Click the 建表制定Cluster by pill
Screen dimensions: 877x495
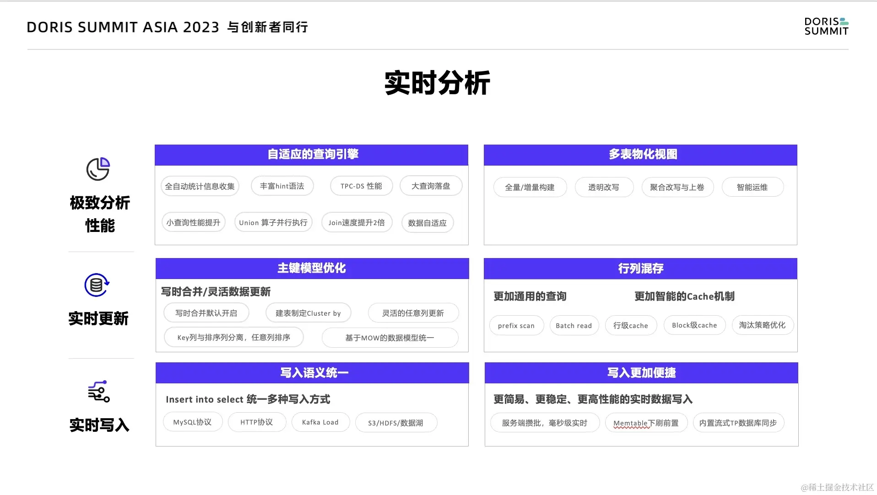(309, 313)
